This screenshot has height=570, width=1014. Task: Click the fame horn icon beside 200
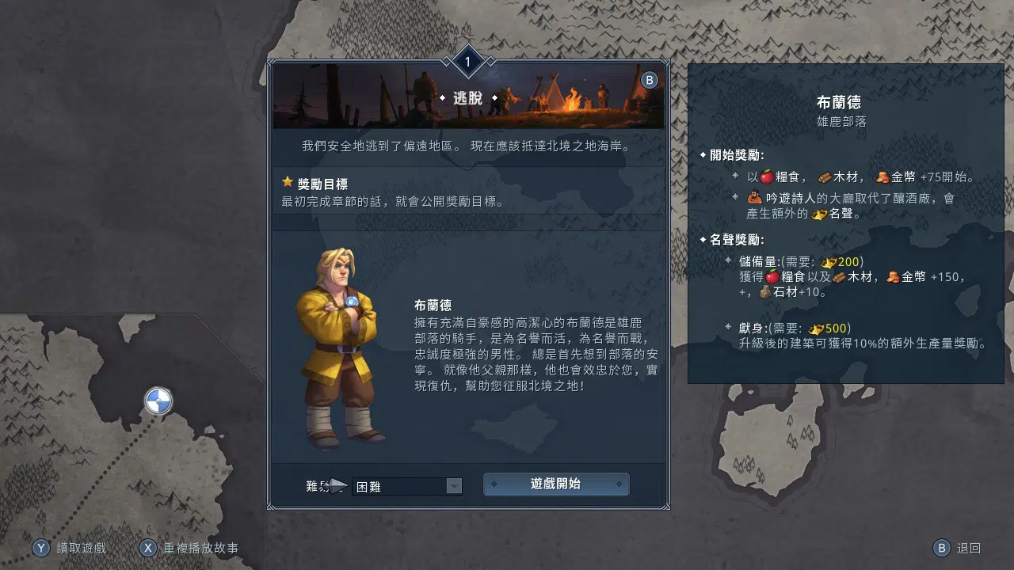[x=829, y=262]
